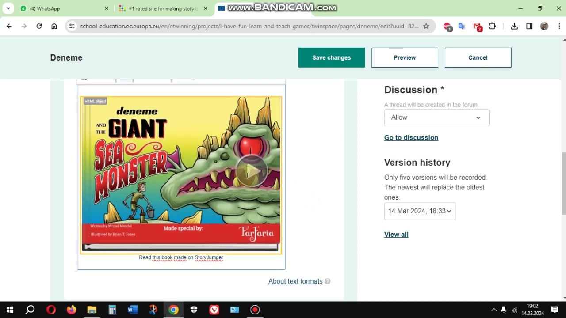Image resolution: width=566 pixels, height=318 pixels.
Task: Show Chrome downloads
Action: coord(514,26)
